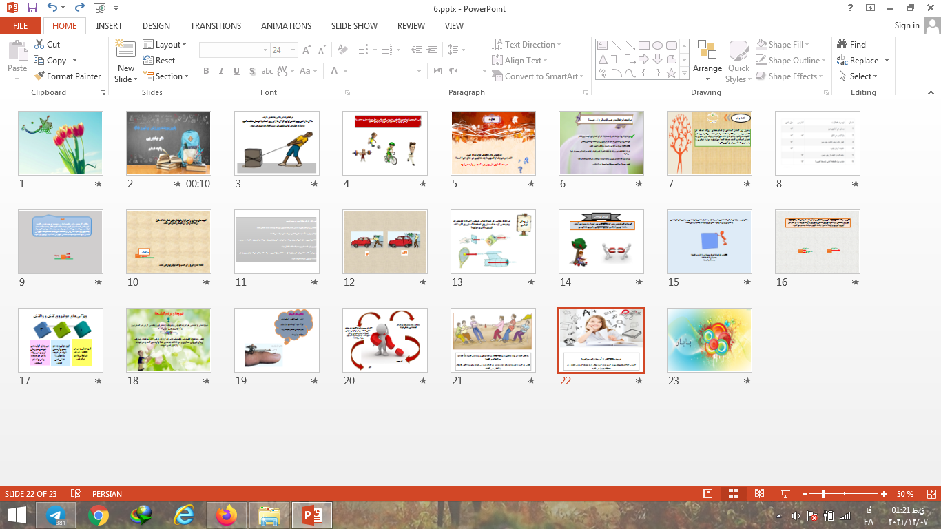Click the Find icon in Editing group
This screenshot has height=529, width=941.
851,44
